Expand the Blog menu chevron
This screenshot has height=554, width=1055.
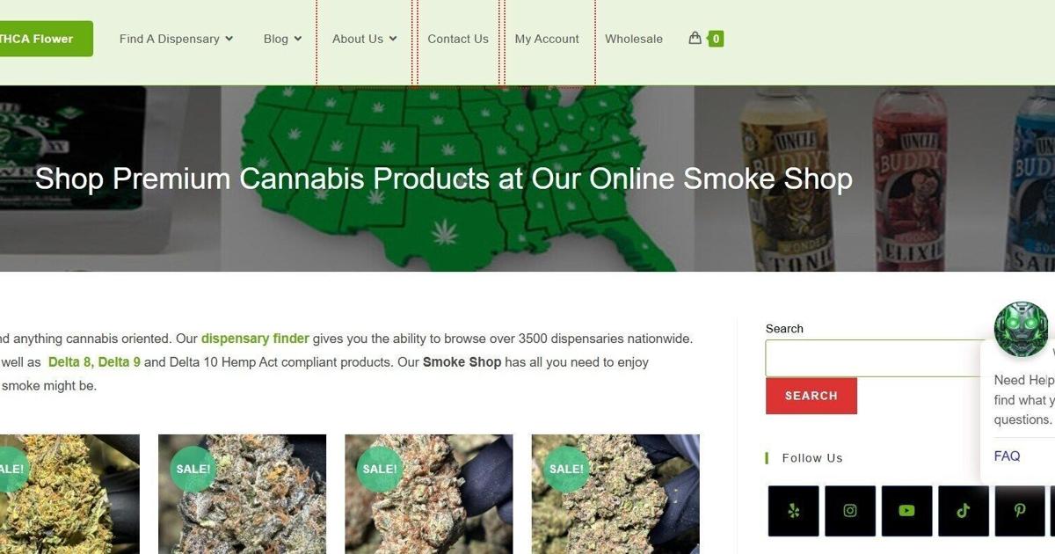298,39
